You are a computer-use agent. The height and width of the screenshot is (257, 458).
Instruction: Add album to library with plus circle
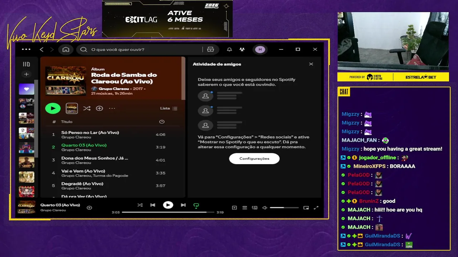click(x=99, y=108)
